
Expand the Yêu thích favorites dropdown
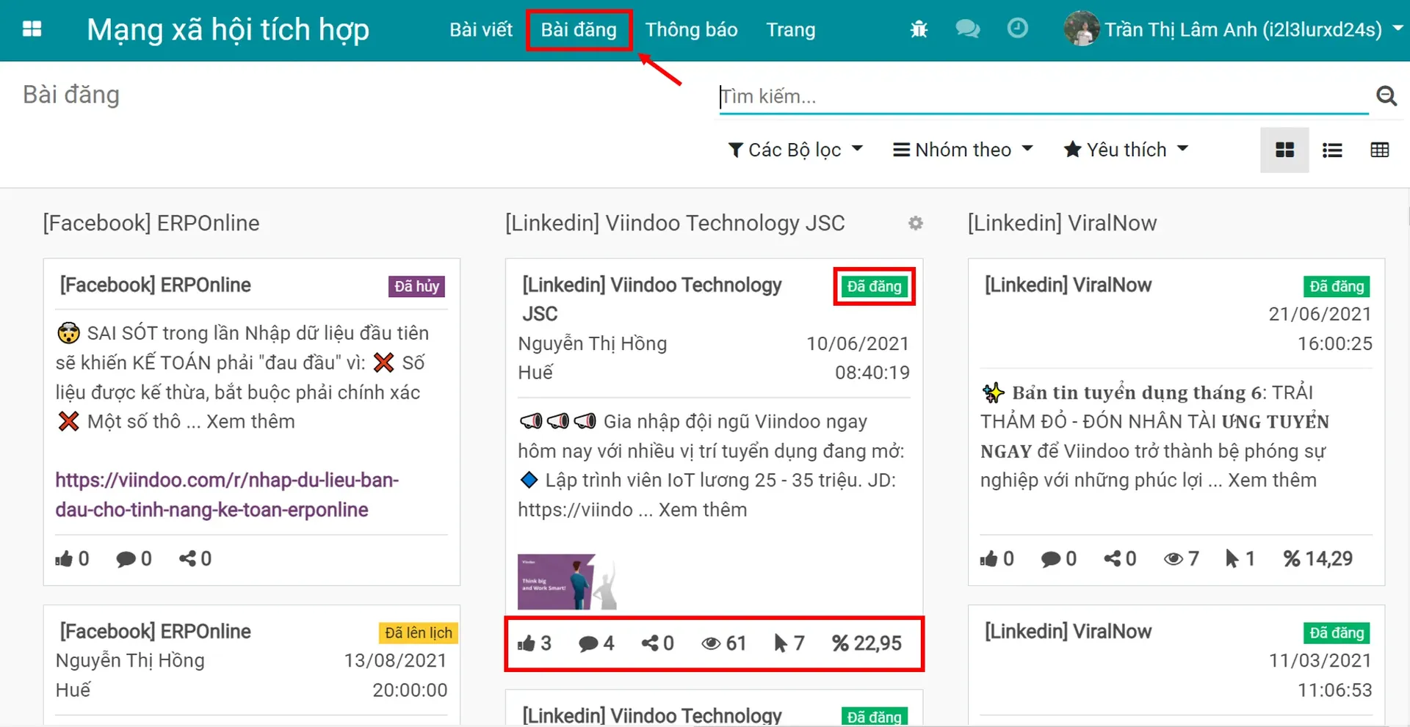tap(1126, 150)
